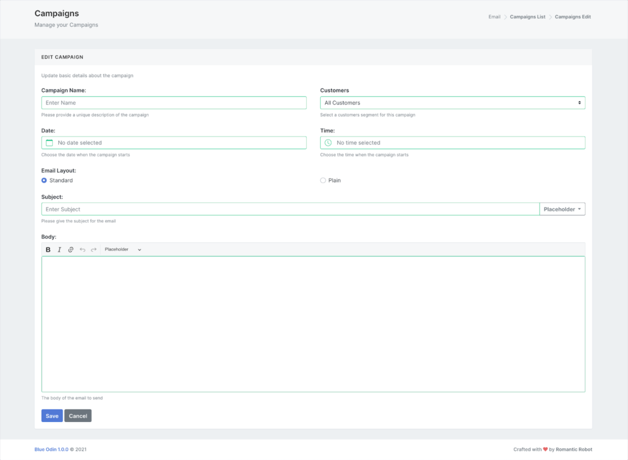Toggle bold formatting in the body editor
This screenshot has width=628, height=460.
[x=48, y=249]
